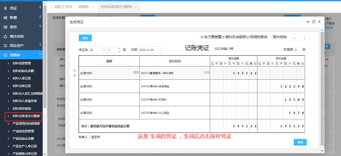Click the bottom-right 保存 button
This screenshot has width=341, height=156.
click(300, 142)
